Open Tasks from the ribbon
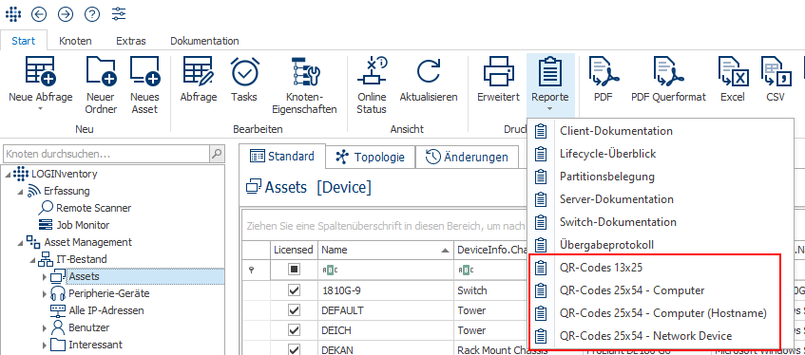Screen dimensions: 805x355 click(x=244, y=80)
